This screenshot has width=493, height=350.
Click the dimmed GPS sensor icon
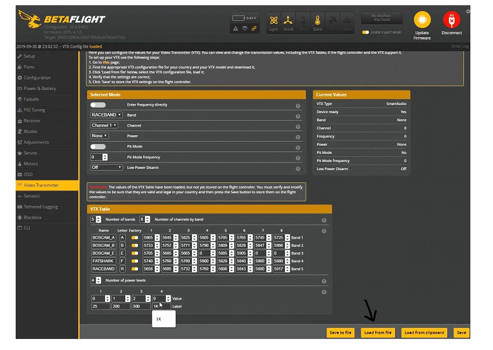(332, 20)
